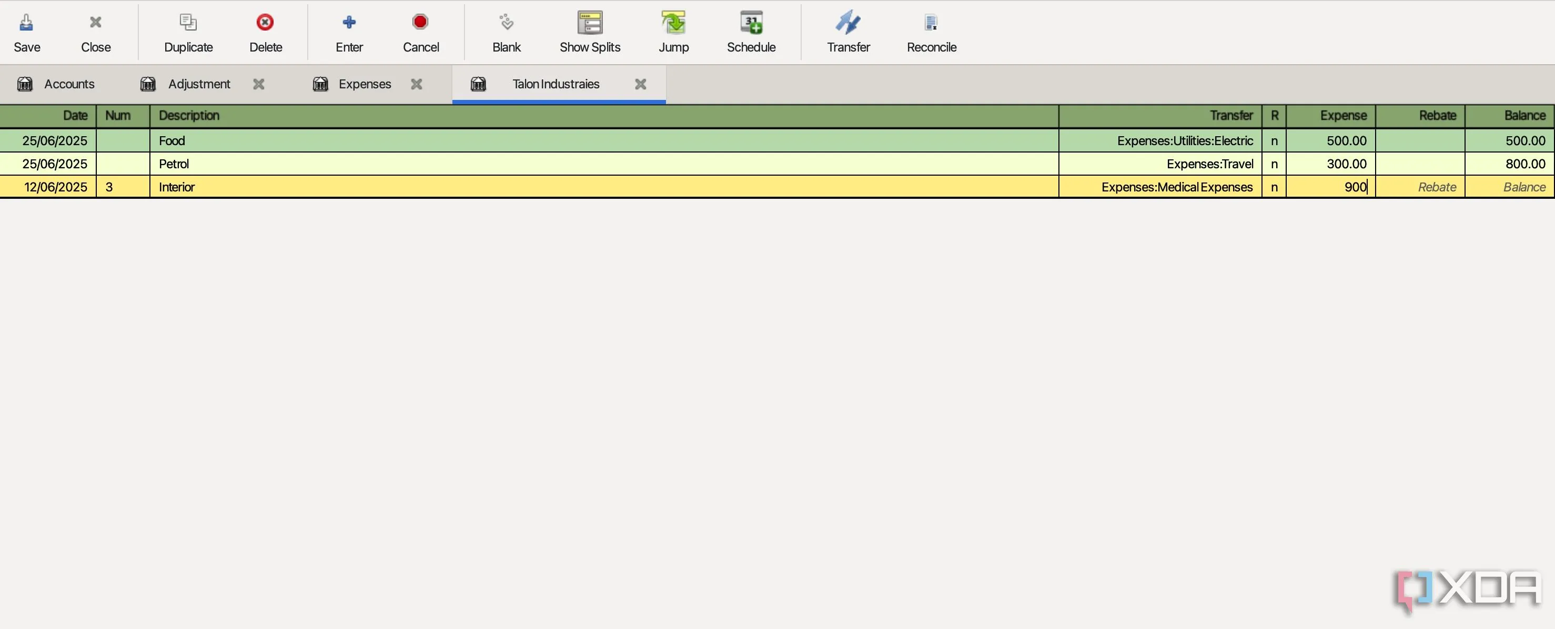
Task: Close the Adjustment tab
Action: click(x=259, y=84)
